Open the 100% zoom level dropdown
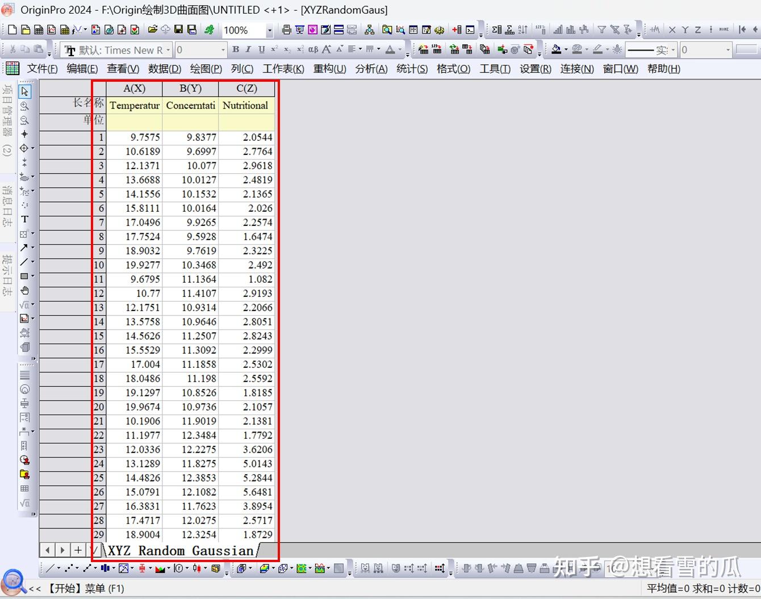 (x=270, y=30)
